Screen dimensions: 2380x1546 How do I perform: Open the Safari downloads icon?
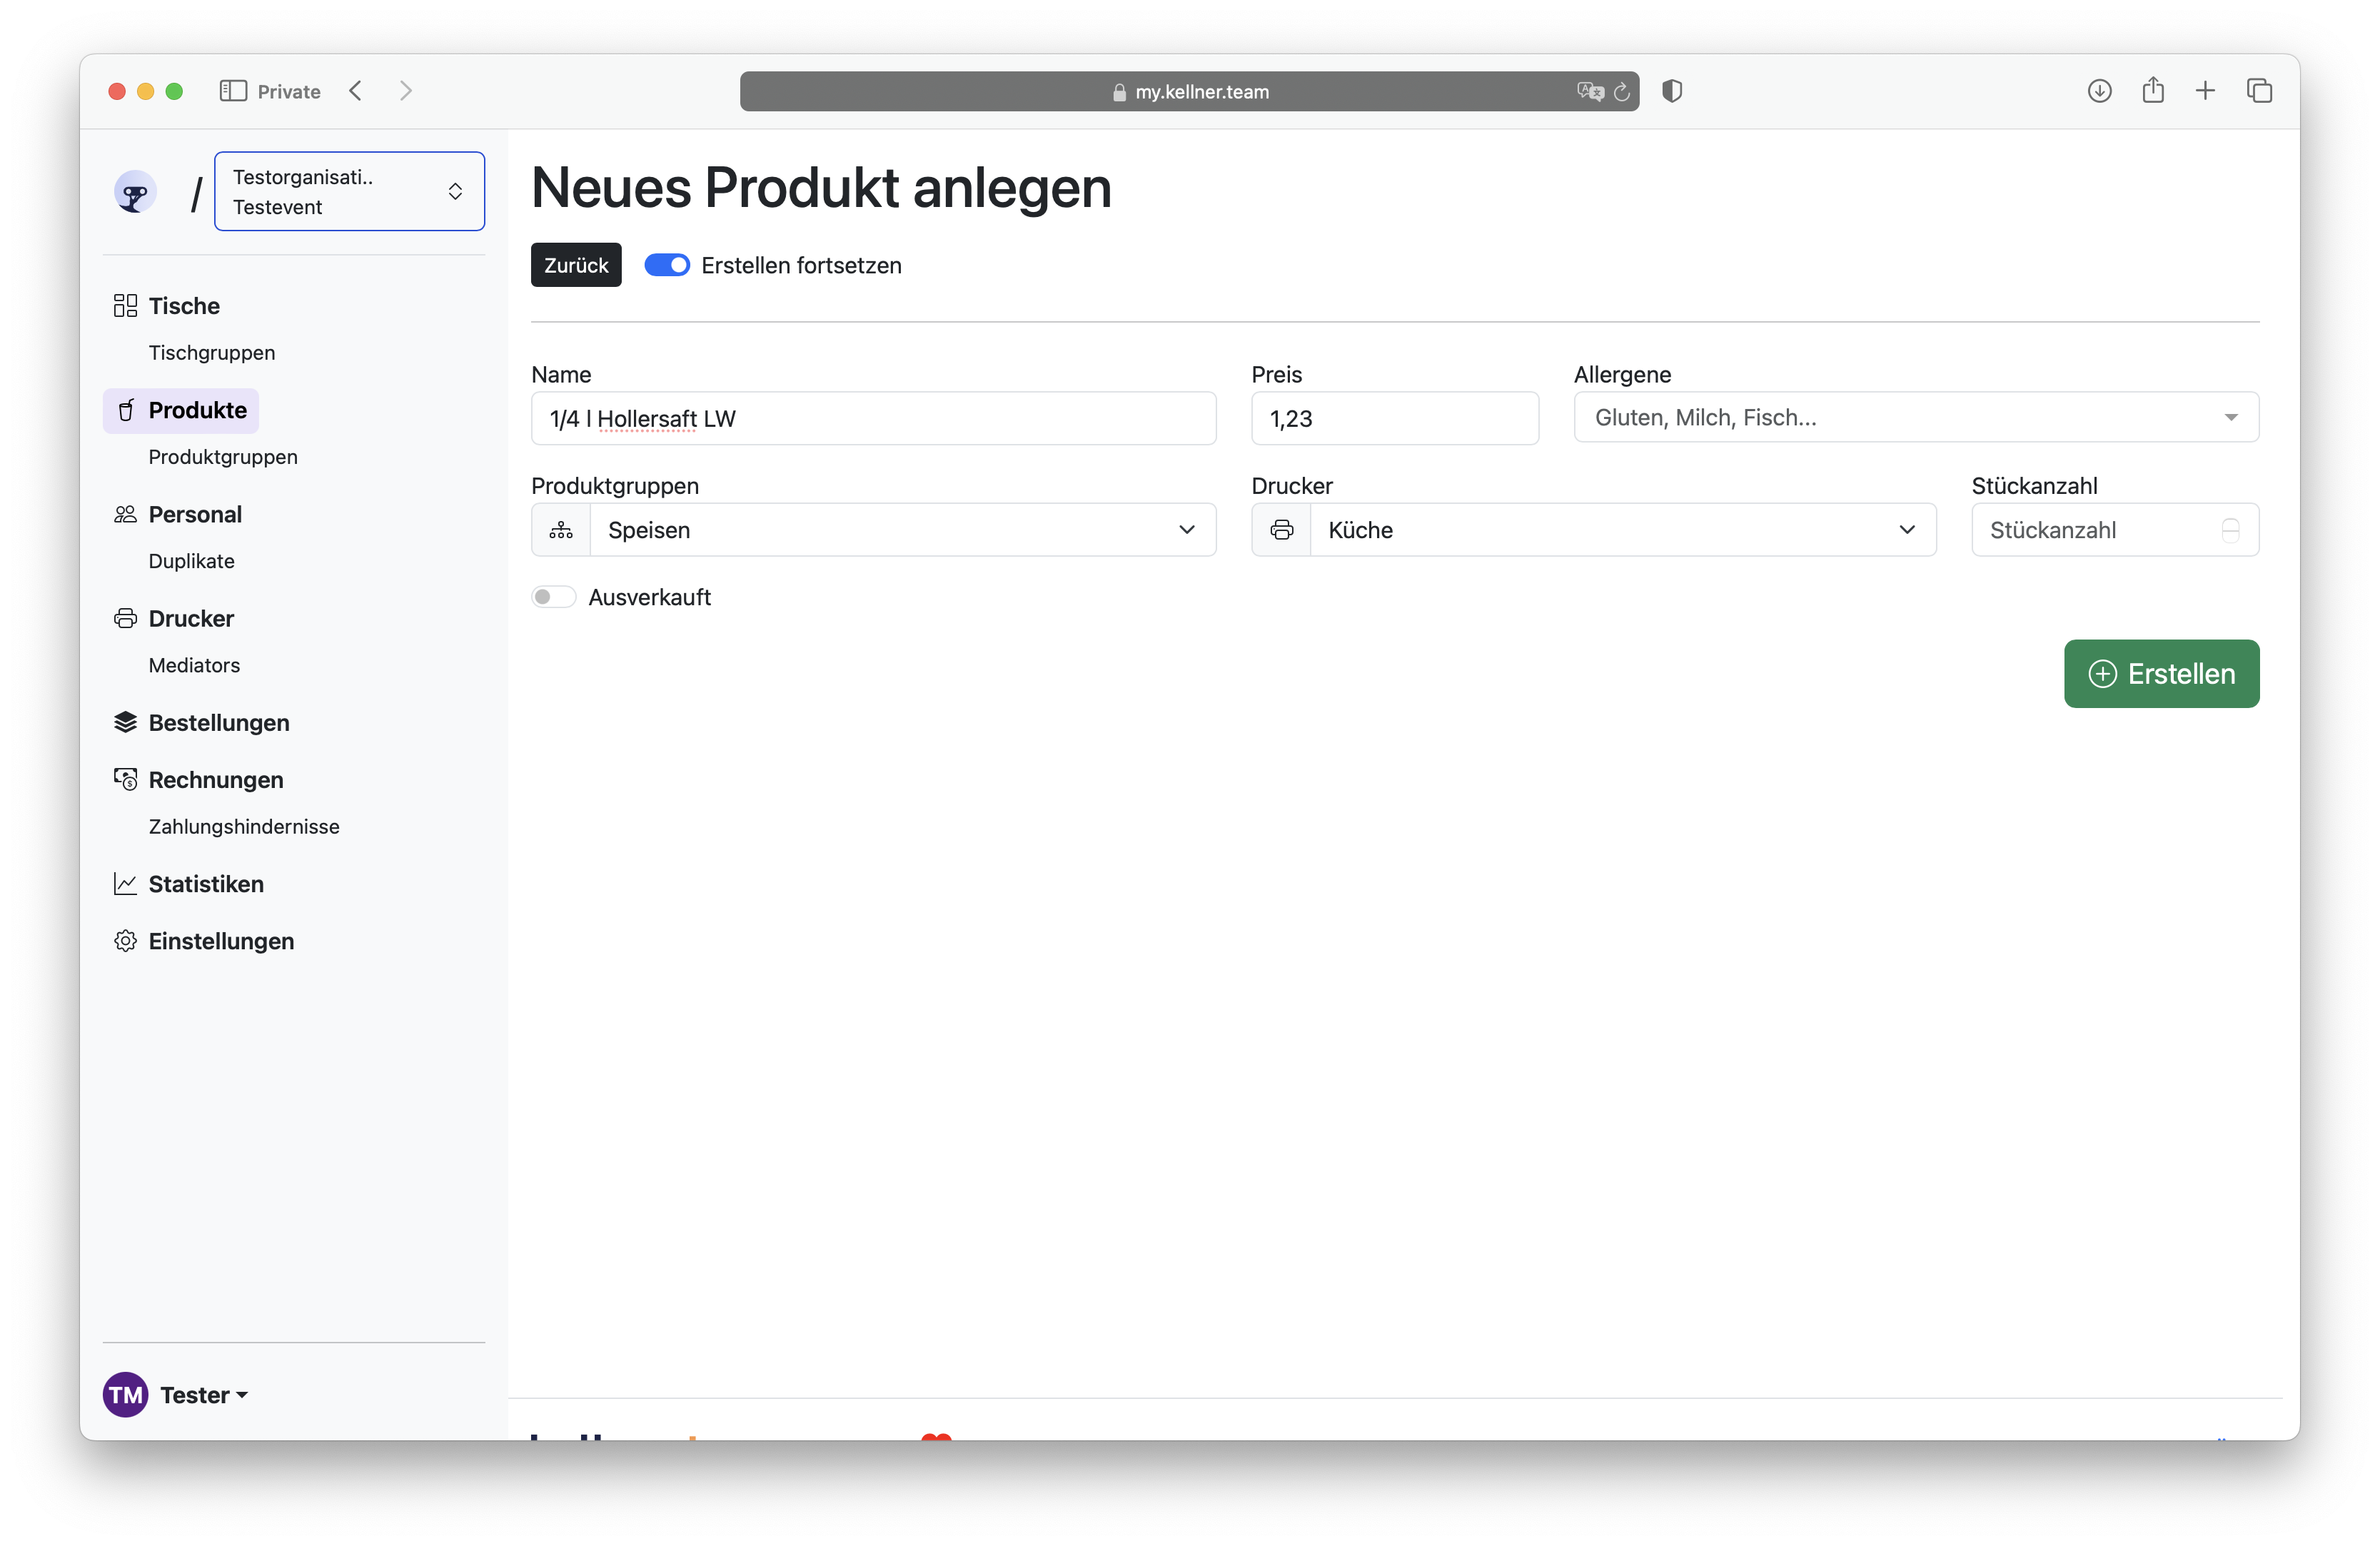coord(2099,91)
